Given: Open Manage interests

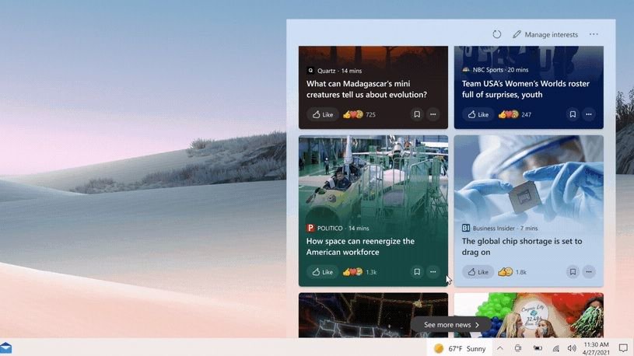Looking at the screenshot, I should point(545,35).
